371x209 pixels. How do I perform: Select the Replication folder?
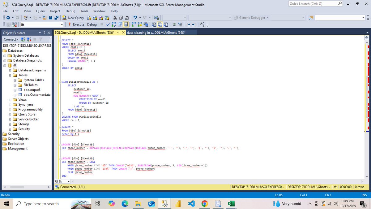pos(16,144)
